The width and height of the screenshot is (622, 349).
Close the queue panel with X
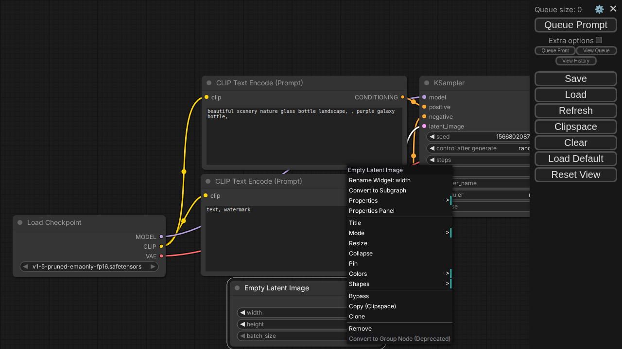click(x=613, y=9)
